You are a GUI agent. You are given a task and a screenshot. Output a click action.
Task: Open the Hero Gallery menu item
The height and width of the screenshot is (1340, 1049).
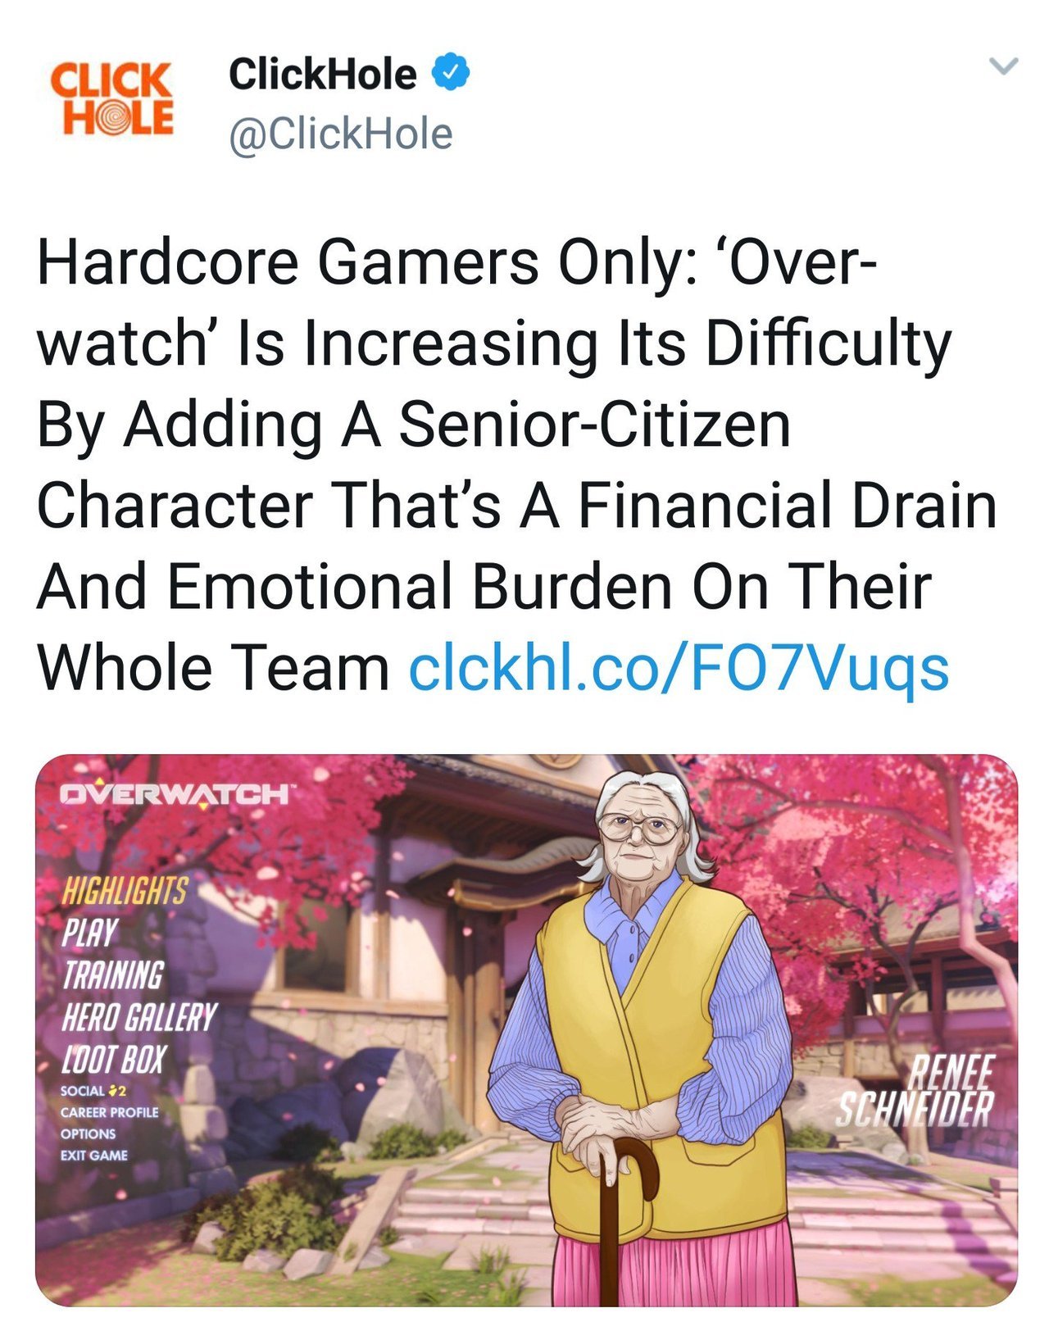pos(139,1017)
